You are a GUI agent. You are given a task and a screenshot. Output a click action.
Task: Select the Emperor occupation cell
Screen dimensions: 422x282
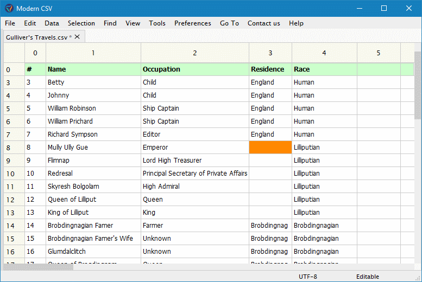tap(195, 148)
